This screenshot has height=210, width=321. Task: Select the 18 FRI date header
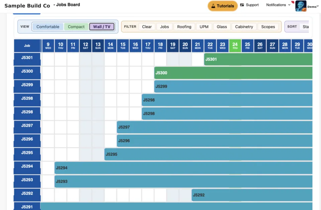(x=160, y=45)
